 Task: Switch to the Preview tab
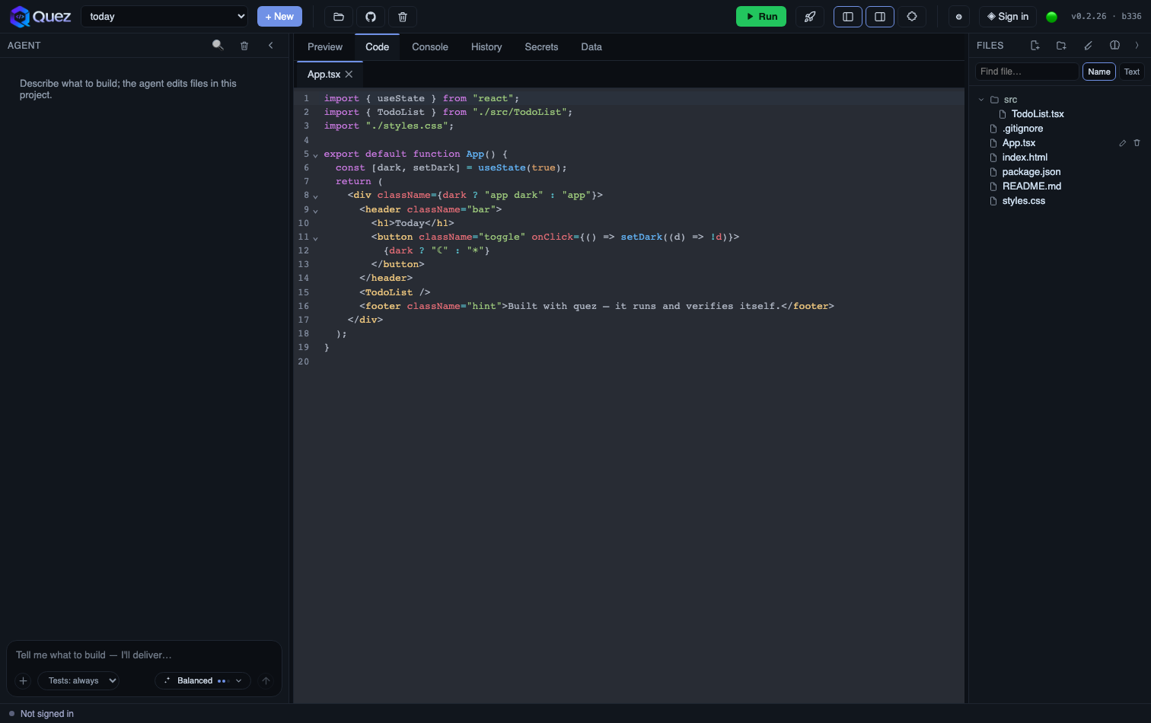325,47
